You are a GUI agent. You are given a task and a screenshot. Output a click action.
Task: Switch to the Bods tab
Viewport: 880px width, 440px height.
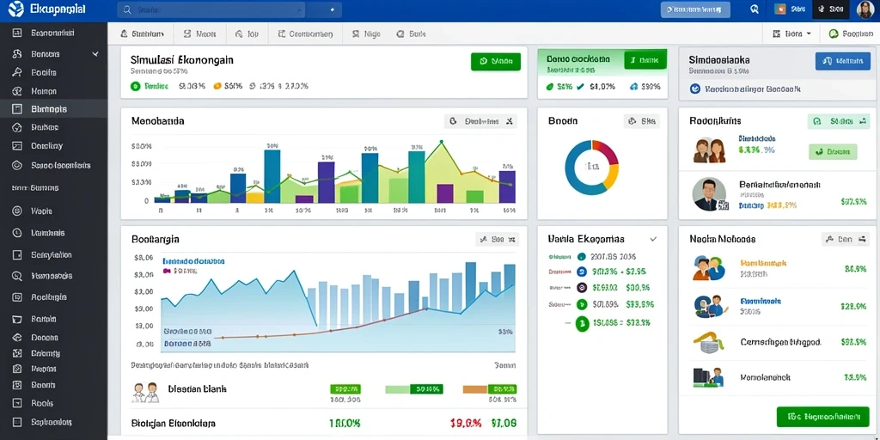pos(411,34)
